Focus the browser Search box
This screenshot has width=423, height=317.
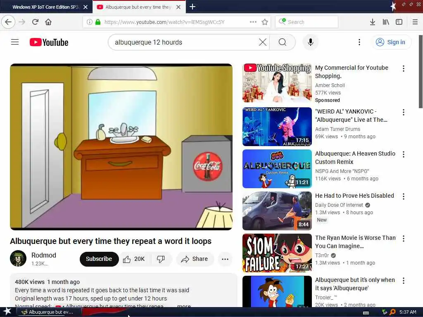click(307, 22)
